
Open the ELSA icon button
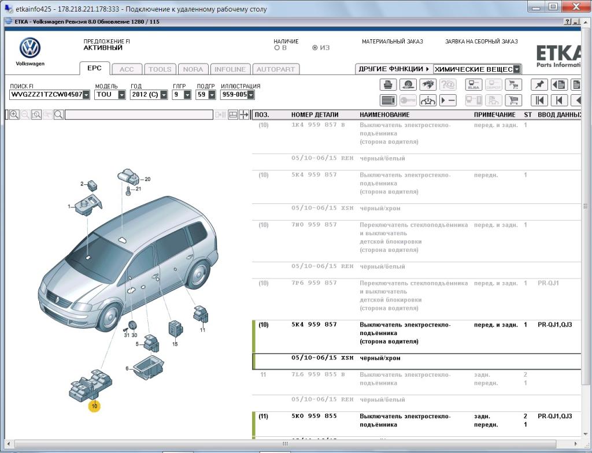(473, 84)
